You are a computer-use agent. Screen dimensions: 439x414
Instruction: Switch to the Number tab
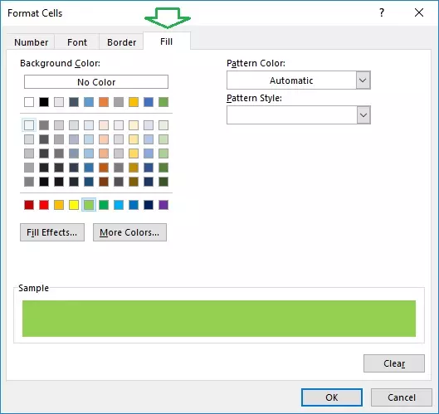click(x=31, y=42)
